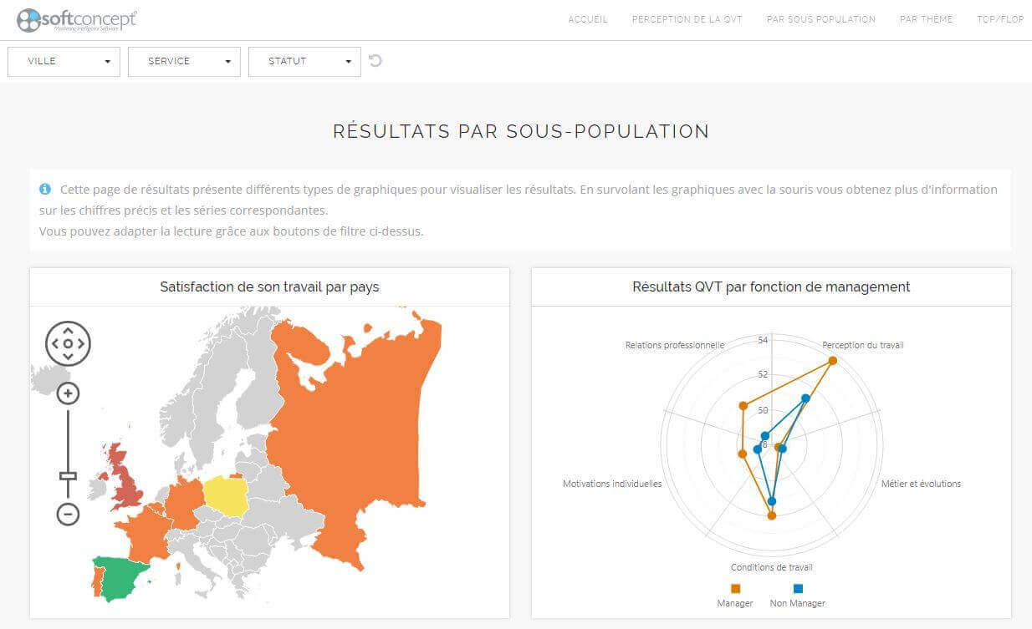Image resolution: width=1032 pixels, height=629 pixels.
Task: Reset filters with the undo arrow icon
Action: point(376,60)
